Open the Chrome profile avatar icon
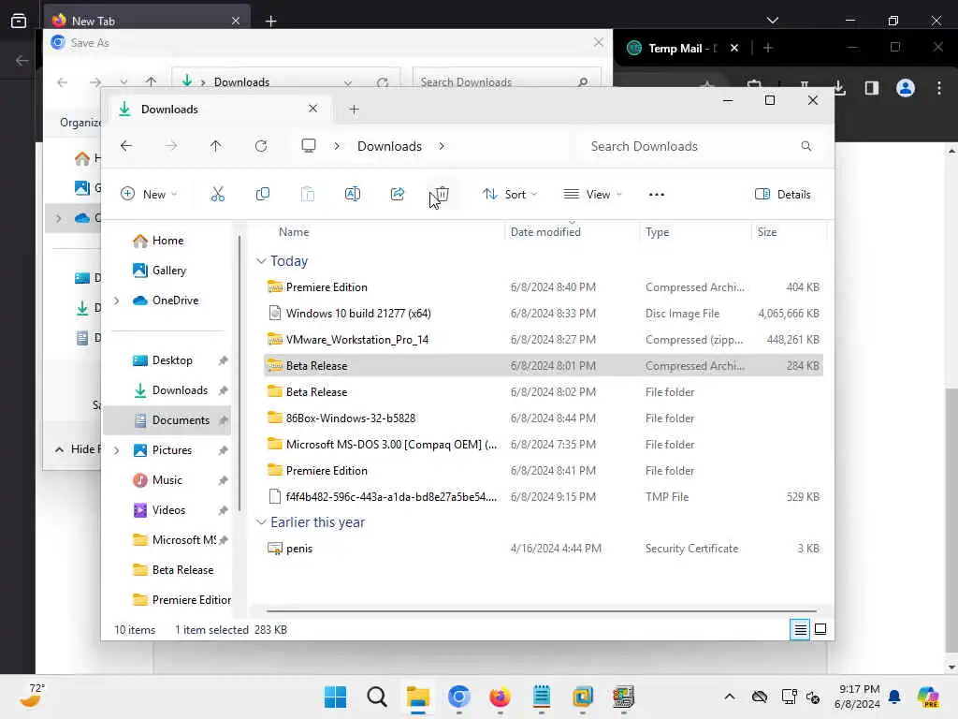958x719 pixels. (906, 88)
